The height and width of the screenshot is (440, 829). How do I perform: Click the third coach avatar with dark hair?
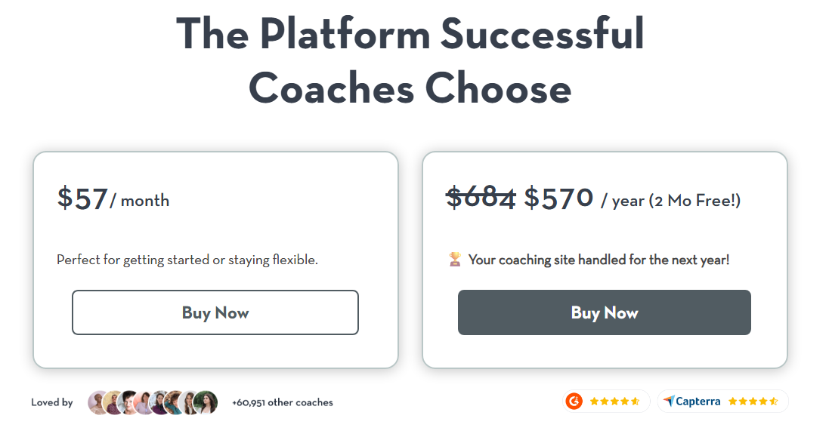[x=129, y=402]
